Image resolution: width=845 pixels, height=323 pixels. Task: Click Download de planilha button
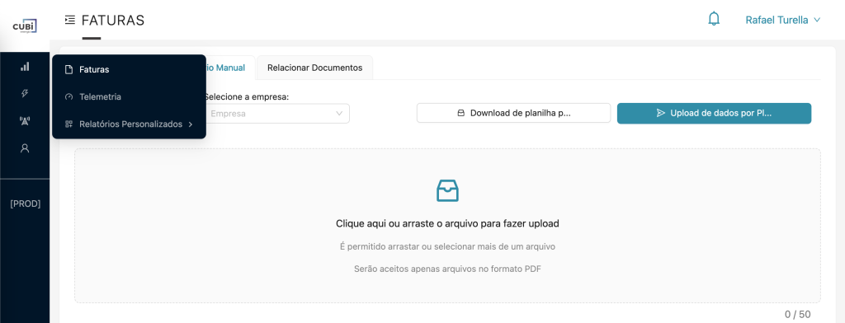point(513,113)
